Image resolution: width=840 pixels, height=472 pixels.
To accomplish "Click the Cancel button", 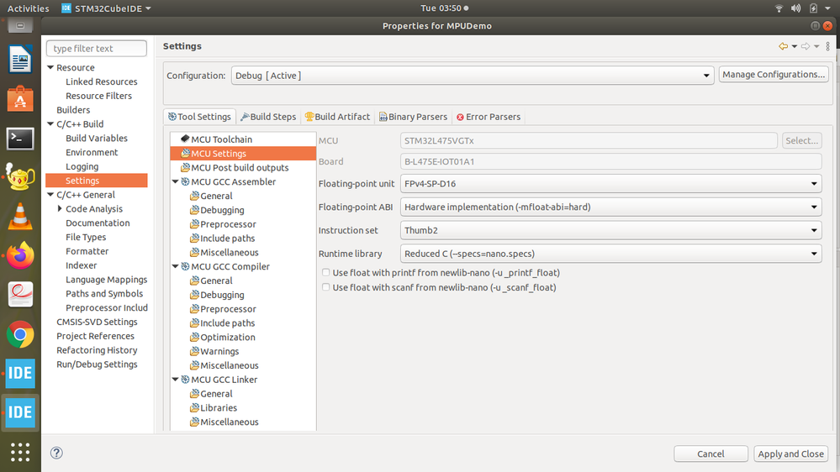I will tap(711, 454).
